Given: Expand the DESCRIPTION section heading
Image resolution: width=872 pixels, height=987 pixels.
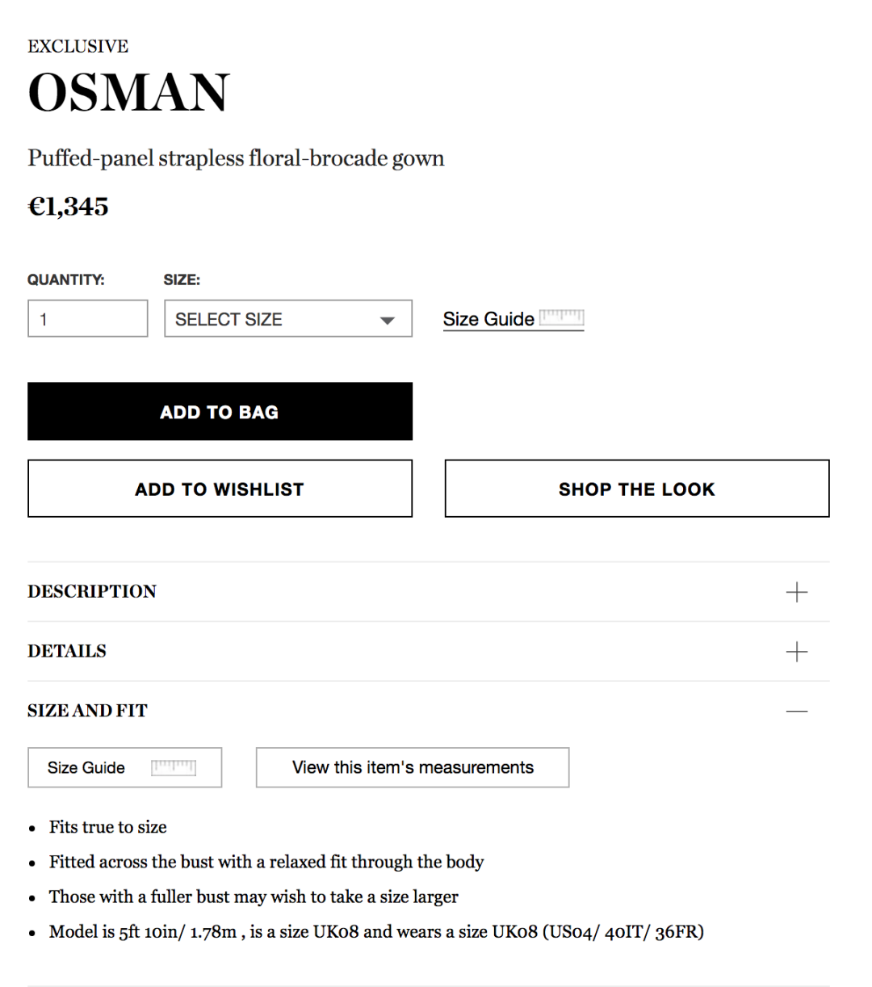Looking at the screenshot, I should (x=92, y=591).
